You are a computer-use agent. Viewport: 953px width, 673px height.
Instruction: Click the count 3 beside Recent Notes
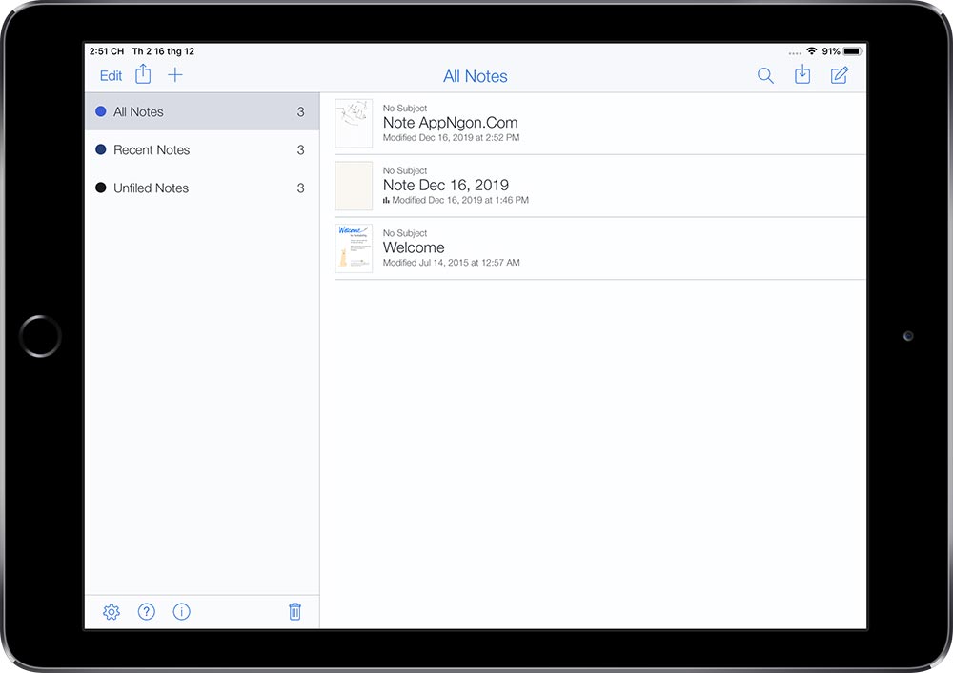[300, 149]
